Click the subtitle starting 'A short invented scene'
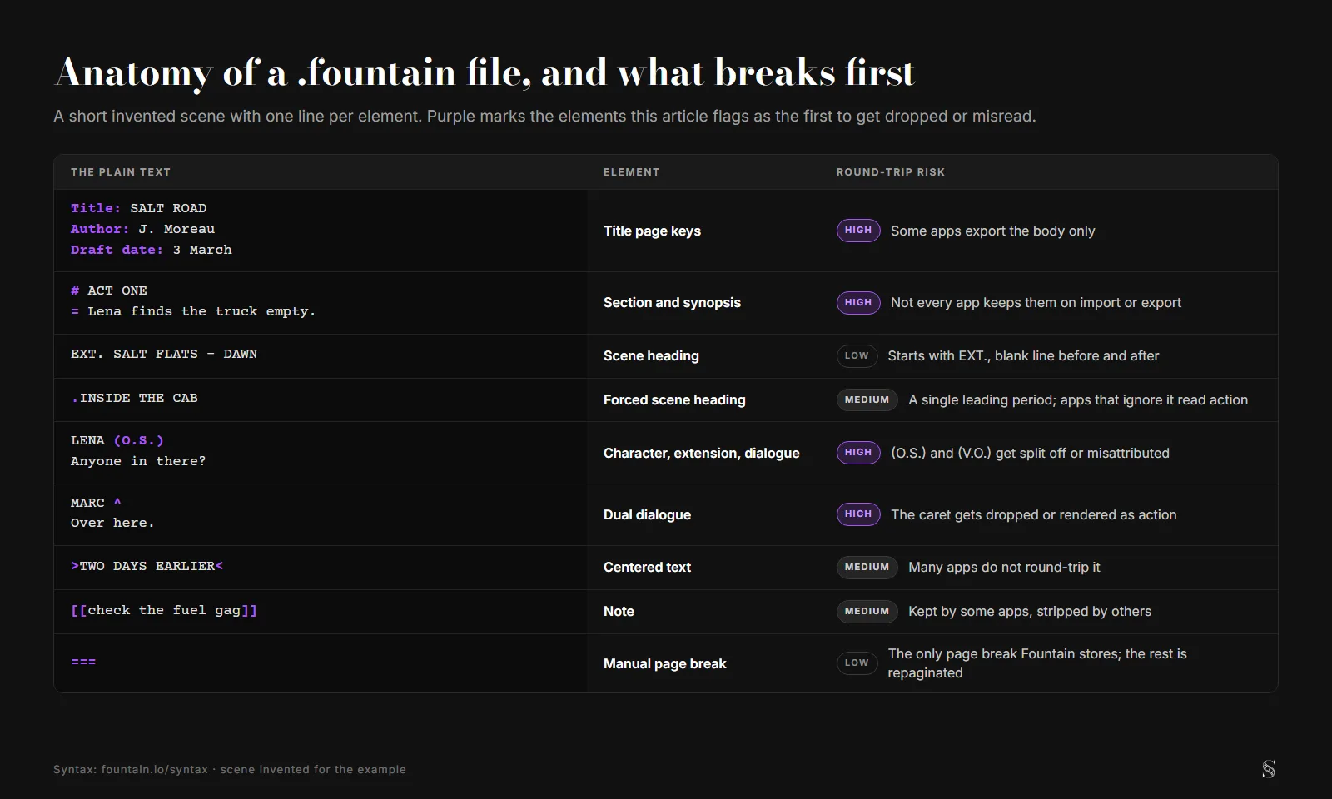Viewport: 1332px width, 799px height. point(544,117)
